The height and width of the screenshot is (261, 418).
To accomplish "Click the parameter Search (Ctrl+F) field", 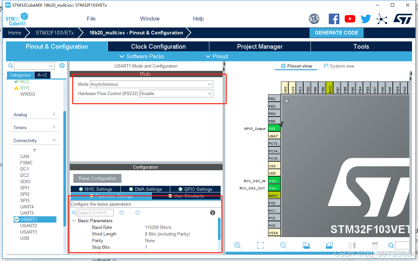I will [95, 213].
